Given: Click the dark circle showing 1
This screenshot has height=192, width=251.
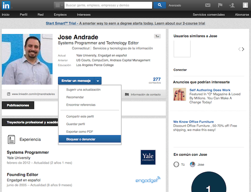Looking at the screenshot, I should coord(209,182).
